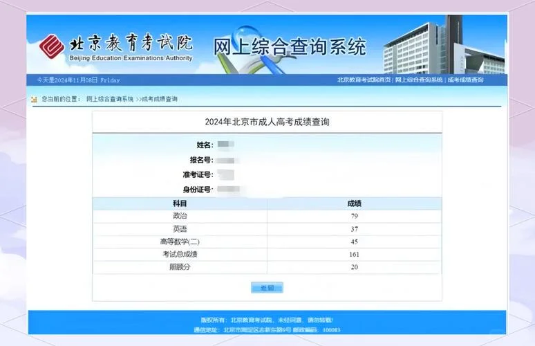Click the footer 版权所有 copyright line

[x=267, y=320]
